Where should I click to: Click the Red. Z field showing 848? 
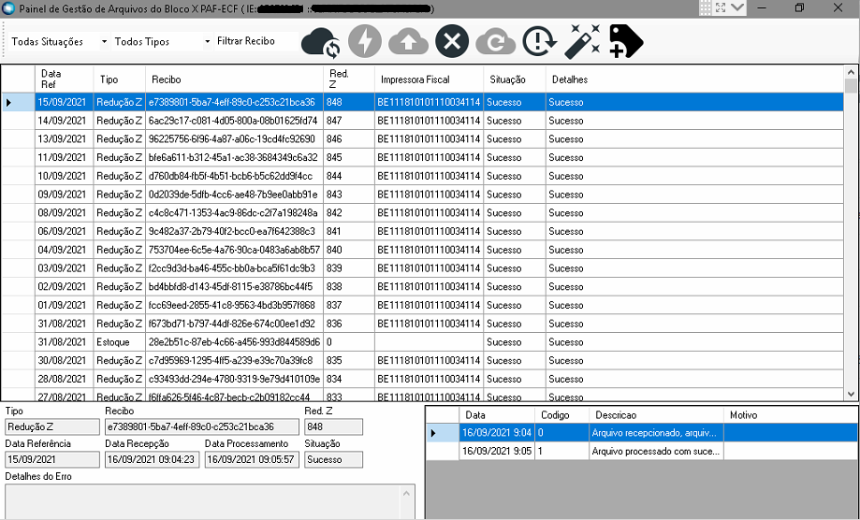pyautogui.click(x=333, y=426)
